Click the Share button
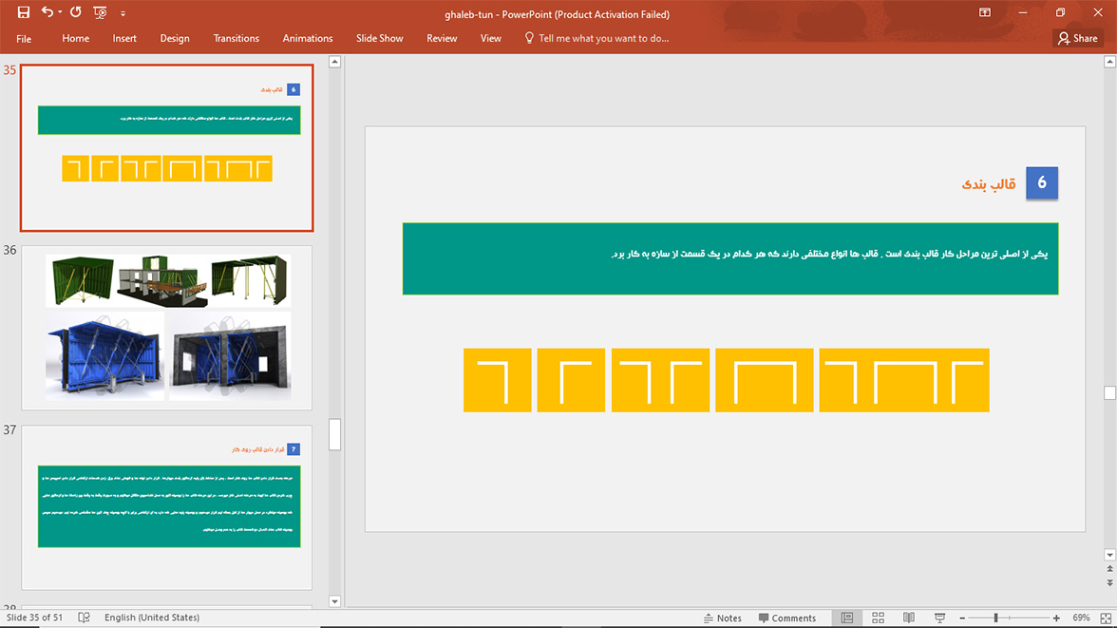Screen dimensions: 1117x628 pyautogui.click(x=1078, y=39)
